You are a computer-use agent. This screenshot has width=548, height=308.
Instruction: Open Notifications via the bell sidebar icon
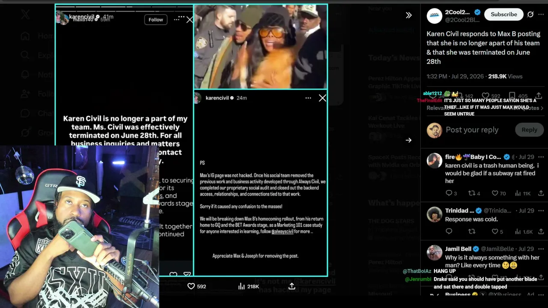25,74
